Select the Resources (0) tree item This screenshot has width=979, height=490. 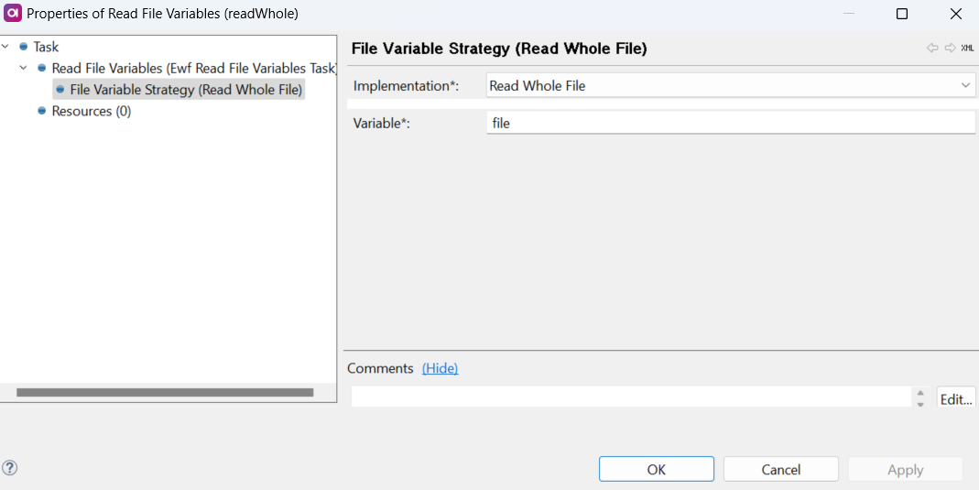point(91,111)
